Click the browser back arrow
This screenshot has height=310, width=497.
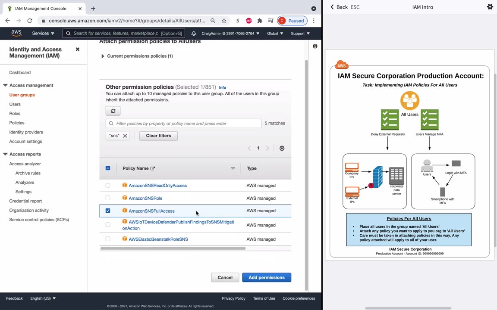(x=8, y=21)
